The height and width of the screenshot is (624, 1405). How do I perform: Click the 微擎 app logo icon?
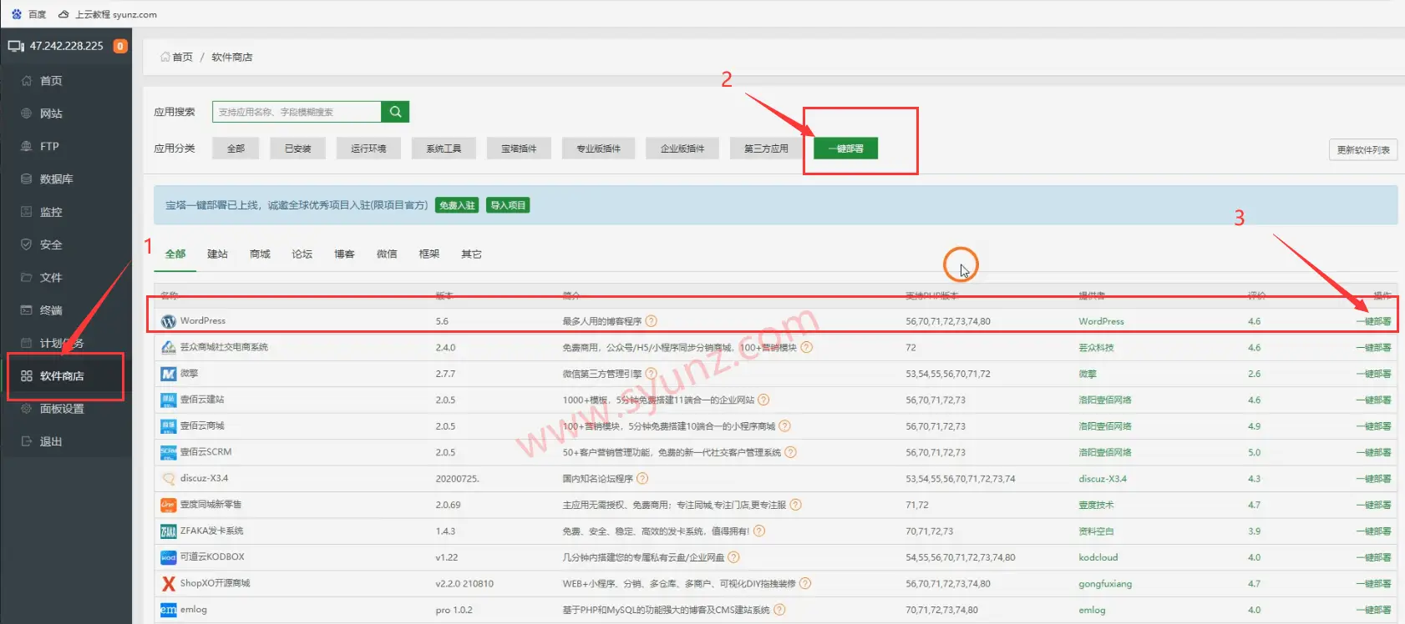pos(169,374)
